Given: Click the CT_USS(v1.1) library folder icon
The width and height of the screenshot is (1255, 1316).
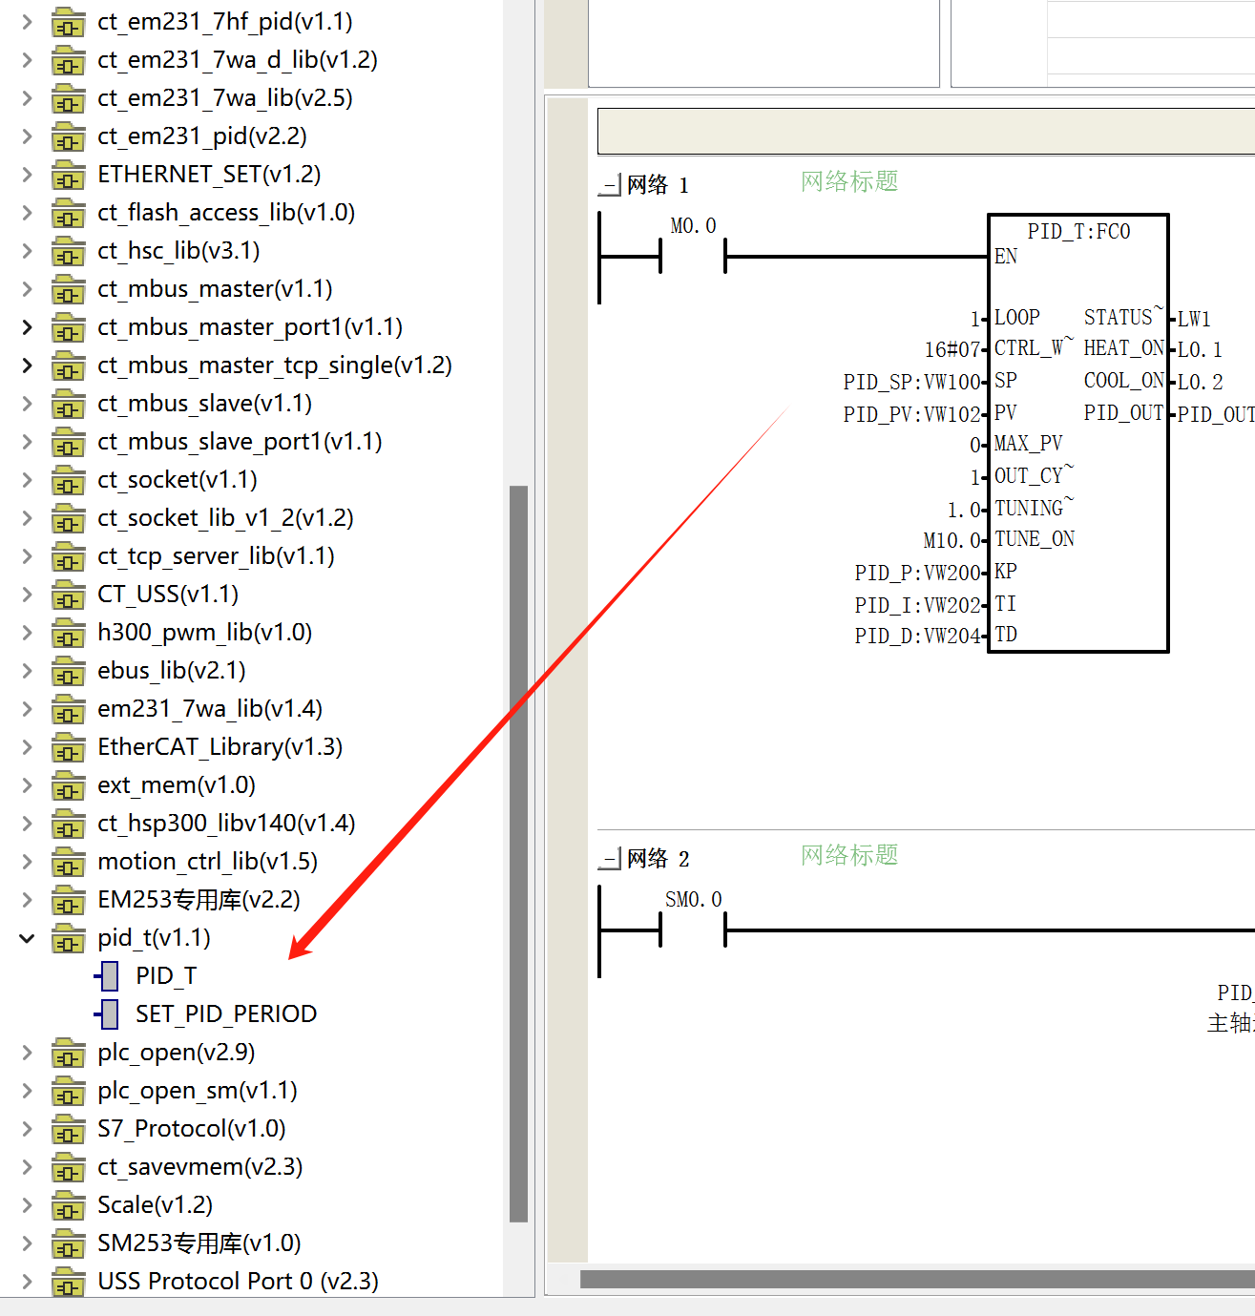Looking at the screenshot, I should (x=68, y=595).
